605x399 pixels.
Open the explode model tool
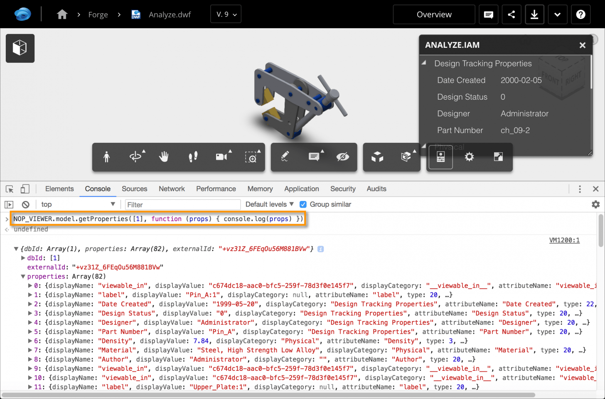[377, 157]
